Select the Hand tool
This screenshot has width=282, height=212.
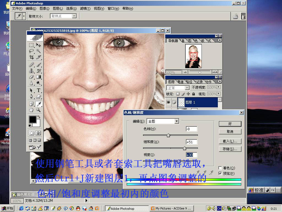[31, 110]
